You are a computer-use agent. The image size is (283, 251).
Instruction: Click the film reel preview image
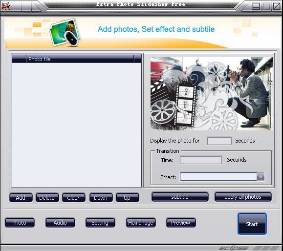point(211,94)
